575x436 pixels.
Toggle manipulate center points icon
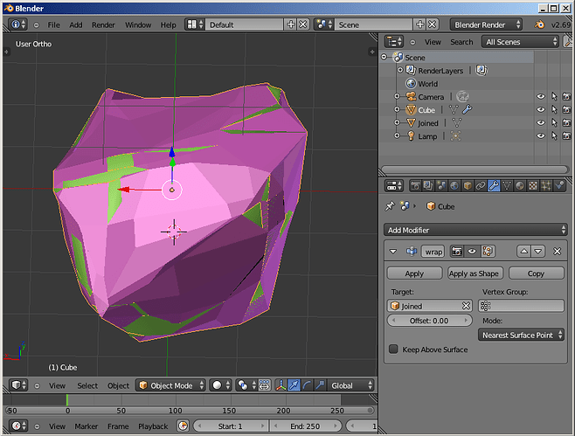pyautogui.click(x=265, y=385)
